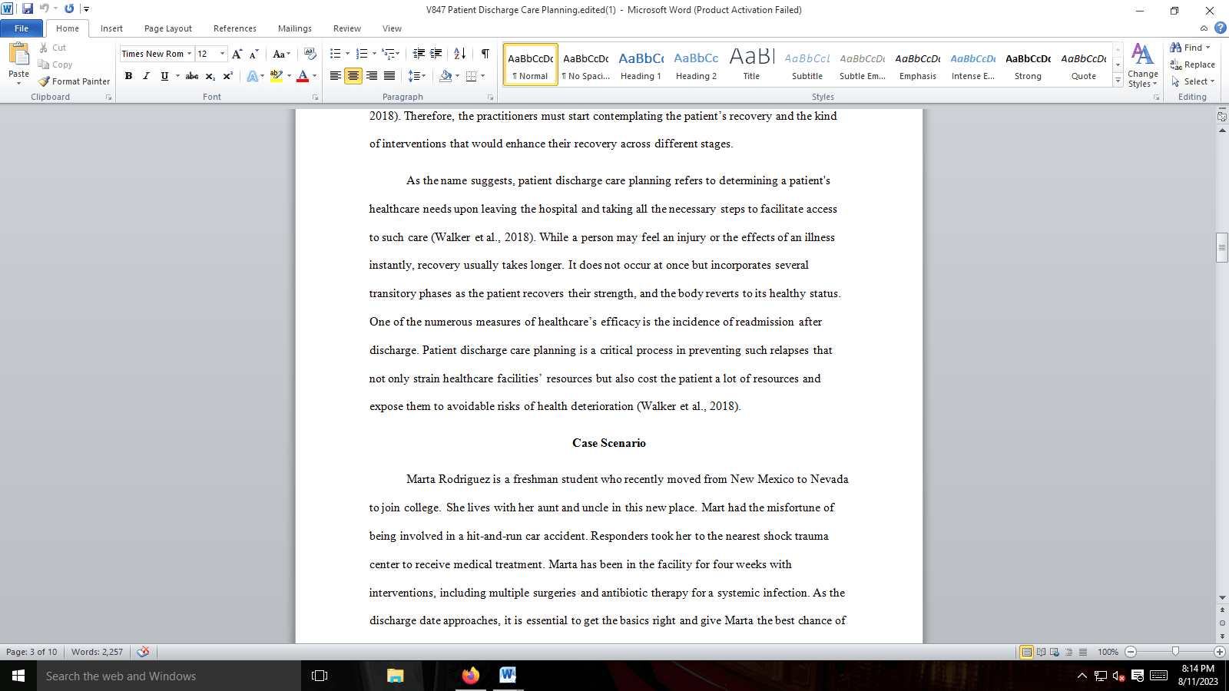
Task: Click the Clear Formatting icon
Action: (310, 54)
